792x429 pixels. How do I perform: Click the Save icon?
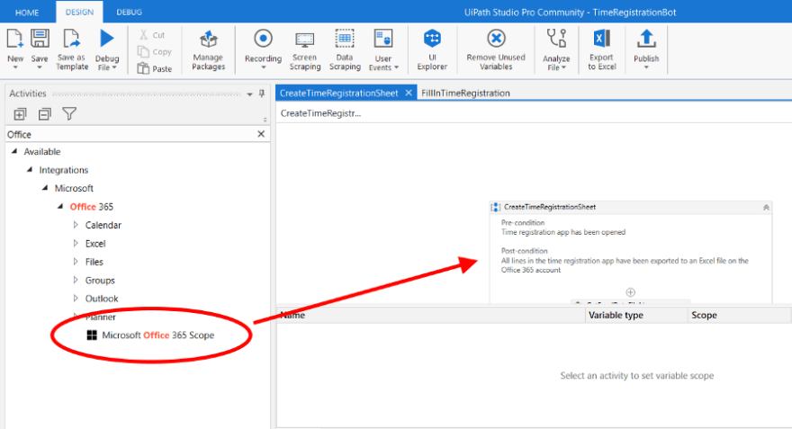point(40,39)
